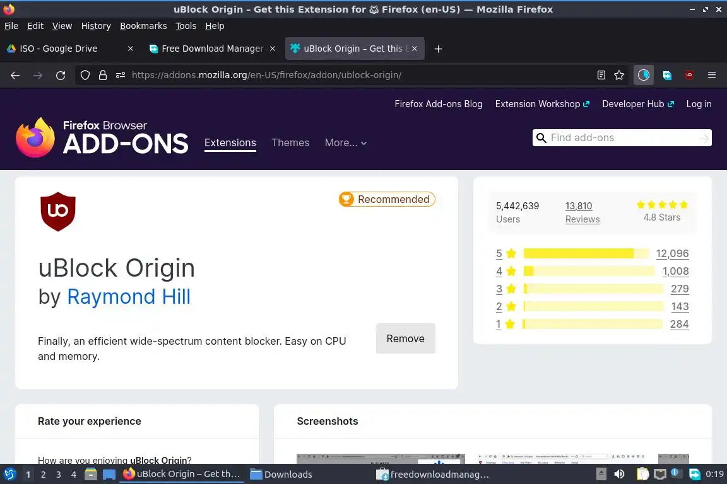Click the volume speaker tray icon
727x484 pixels.
[x=619, y=475]
